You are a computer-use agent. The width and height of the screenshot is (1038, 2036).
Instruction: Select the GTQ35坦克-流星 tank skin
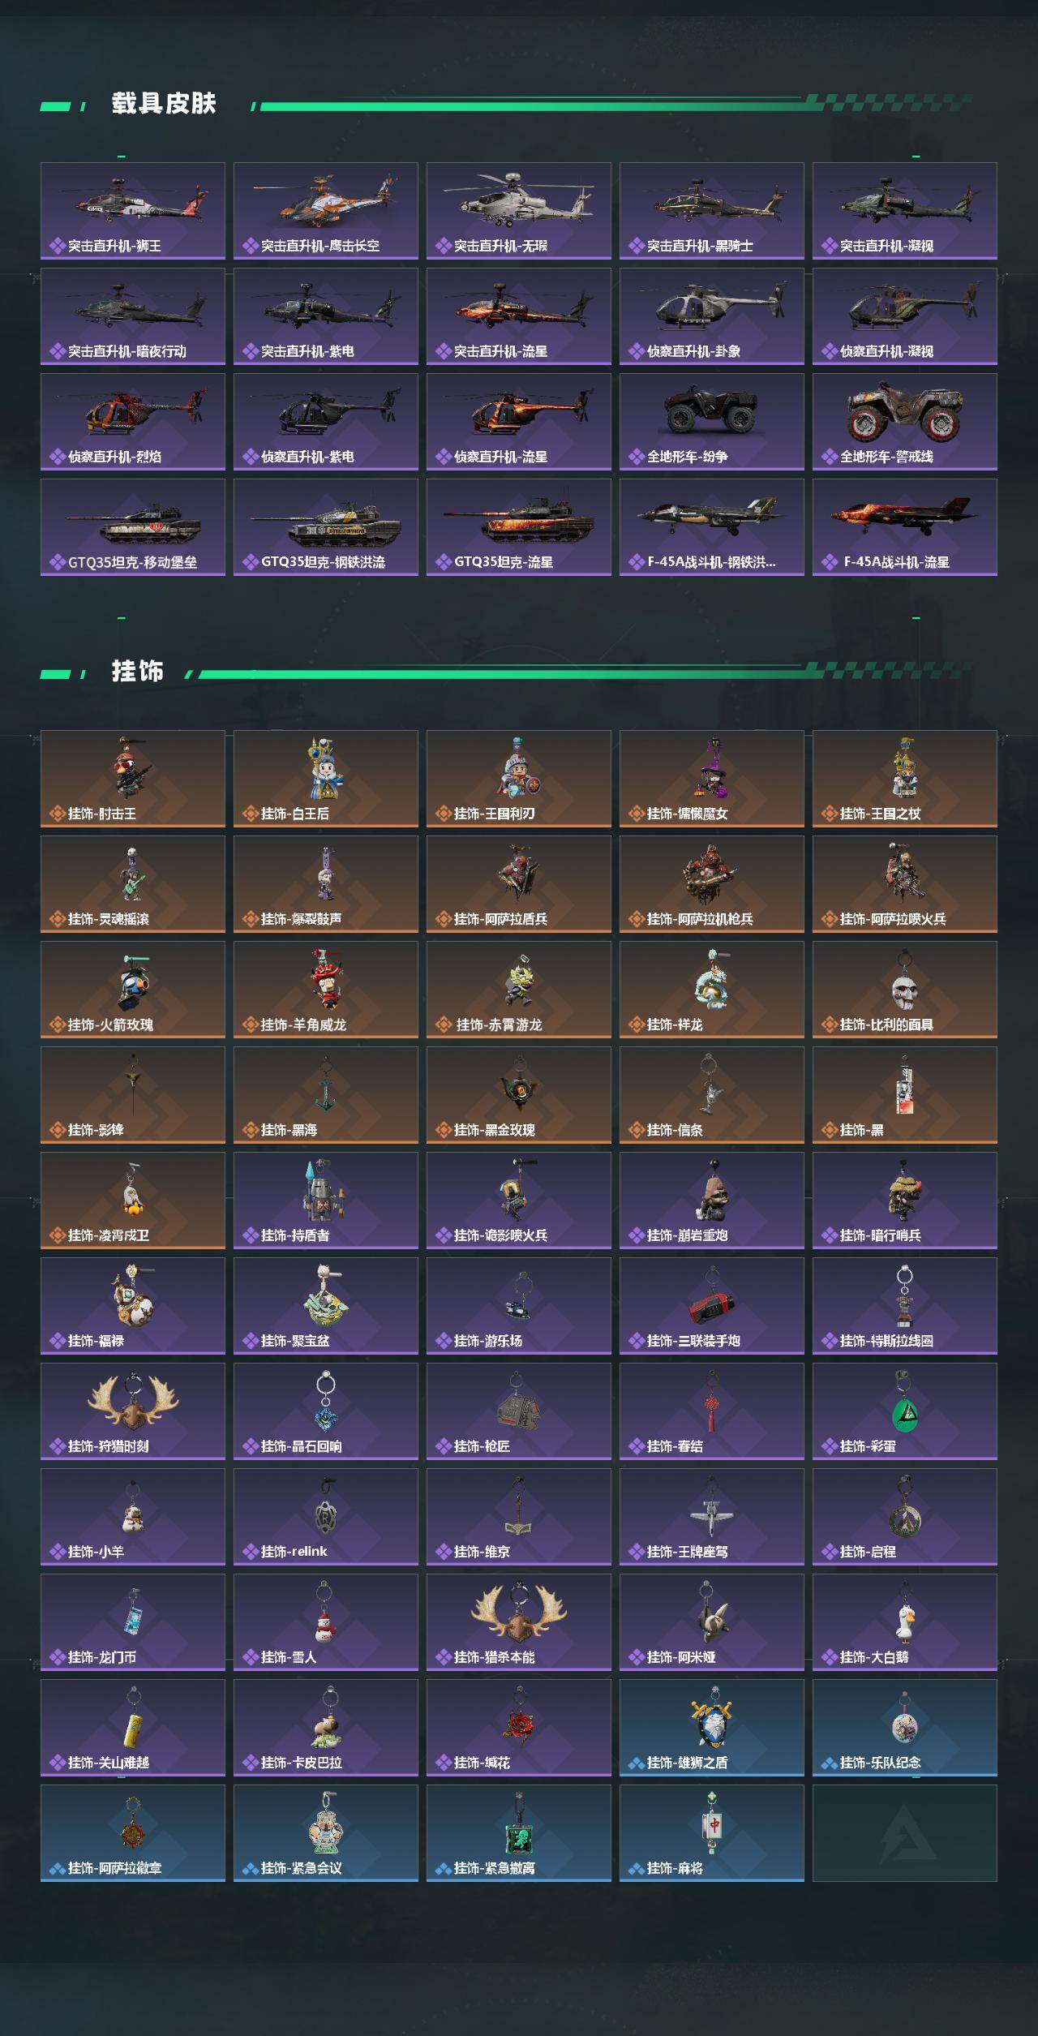pos(519,527)
